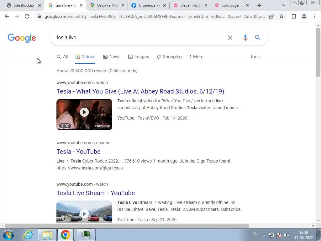
Task: Reload the page with the refresh icon
Action: 27,16
